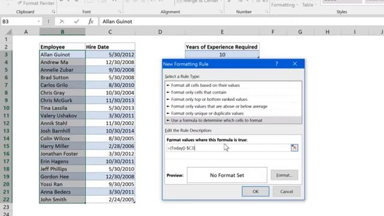Open Alignment group dialog launcher
The height and width of the screenshot is (216, 384).
(221, 12)
